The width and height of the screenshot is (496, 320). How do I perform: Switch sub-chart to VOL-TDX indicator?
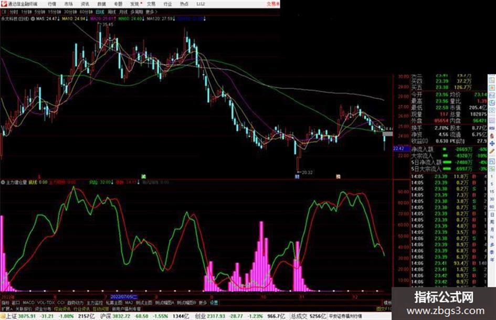(46, 303)
